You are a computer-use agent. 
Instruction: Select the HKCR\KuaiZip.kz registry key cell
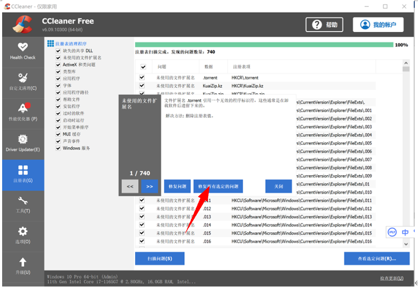[247, 86]
